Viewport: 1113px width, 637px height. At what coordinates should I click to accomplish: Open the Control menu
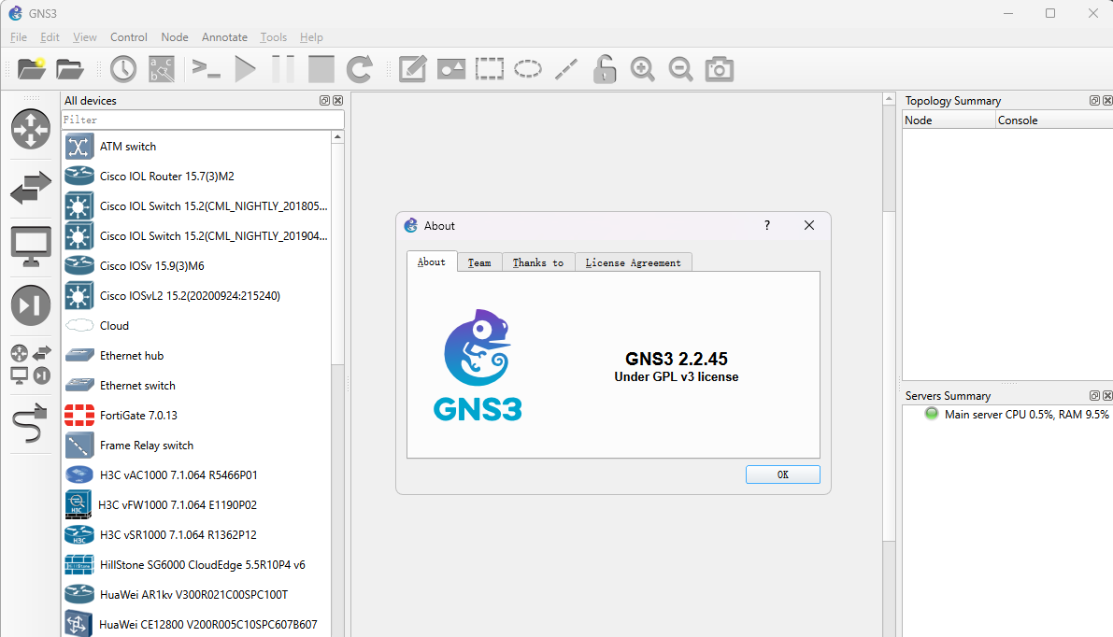click(128, 37)
